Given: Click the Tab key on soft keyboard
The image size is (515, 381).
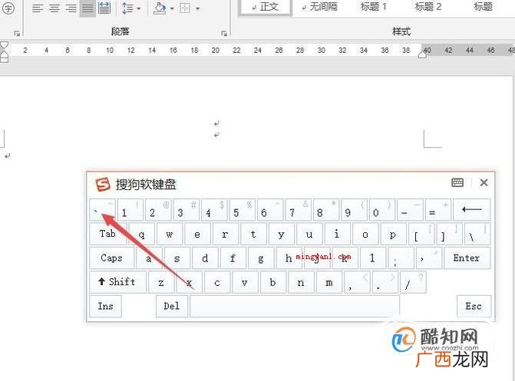Looking at the screenshot, I should [108, 234].
